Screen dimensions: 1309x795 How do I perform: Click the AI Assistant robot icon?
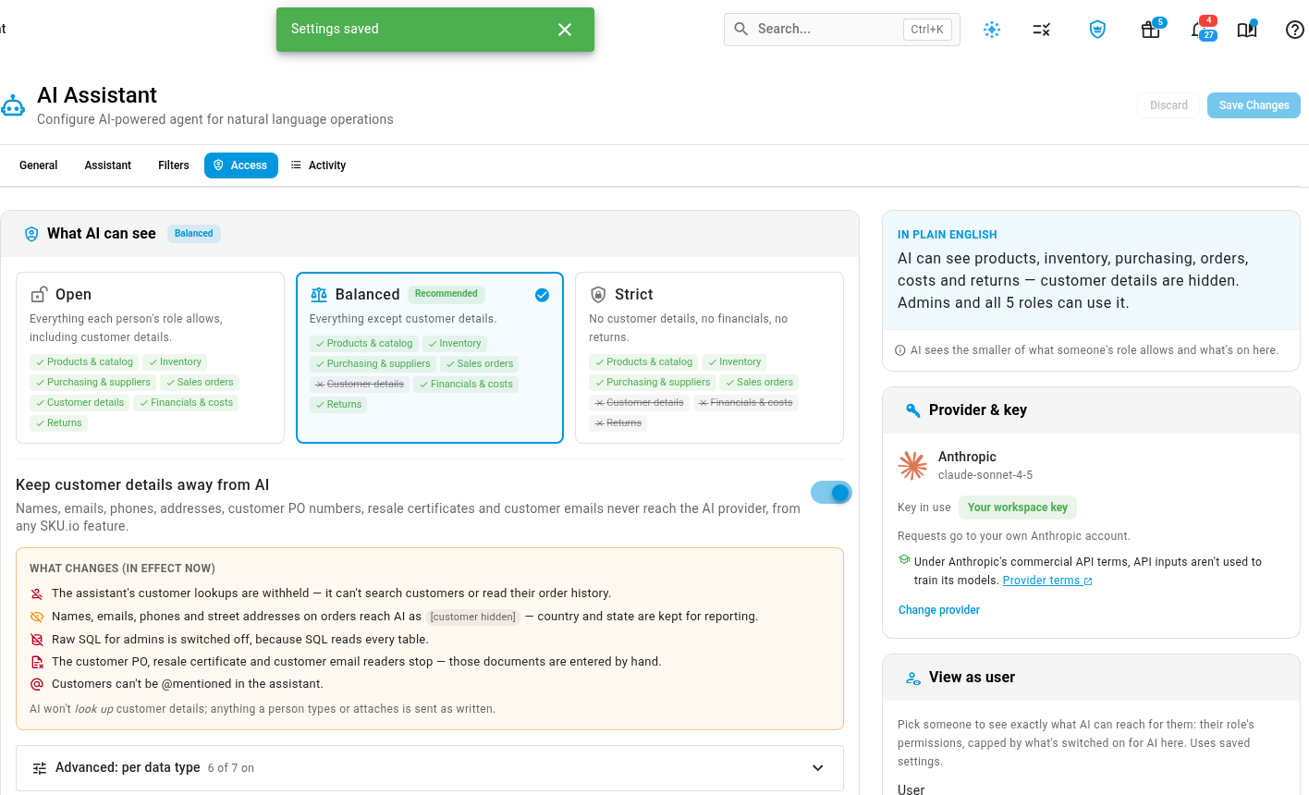point(13,105)
